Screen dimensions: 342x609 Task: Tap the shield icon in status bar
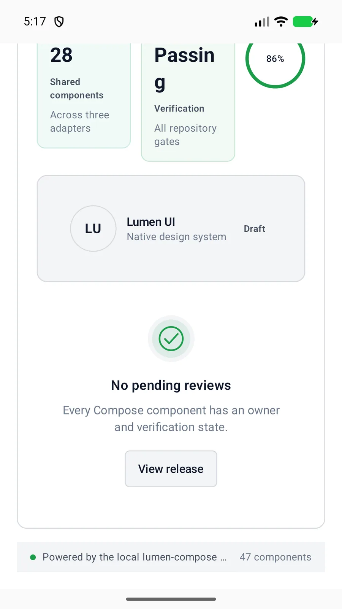tap(59, 22)
